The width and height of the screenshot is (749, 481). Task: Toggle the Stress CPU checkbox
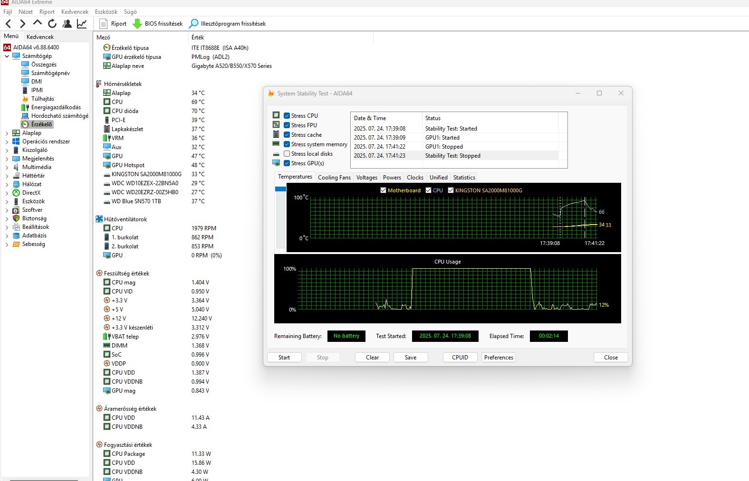point(287,116)
